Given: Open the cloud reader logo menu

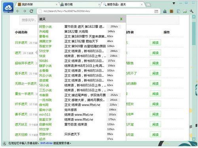Looking at the screenshot, I should pos(8,8).
